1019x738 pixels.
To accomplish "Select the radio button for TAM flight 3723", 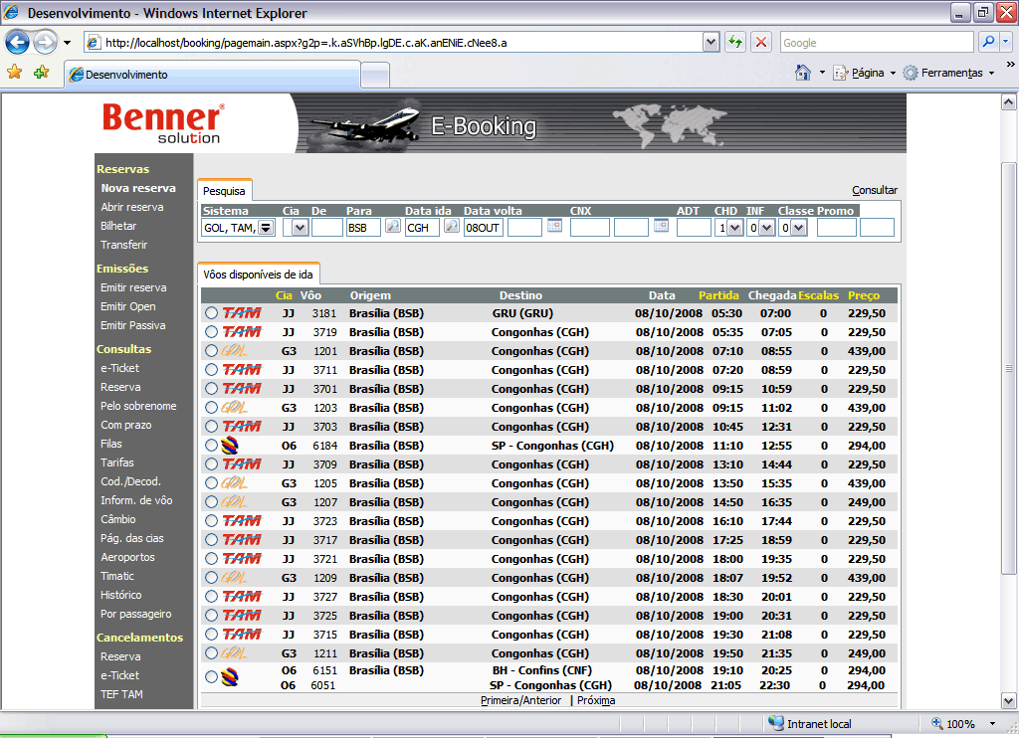I will click(x=211, y=521).
